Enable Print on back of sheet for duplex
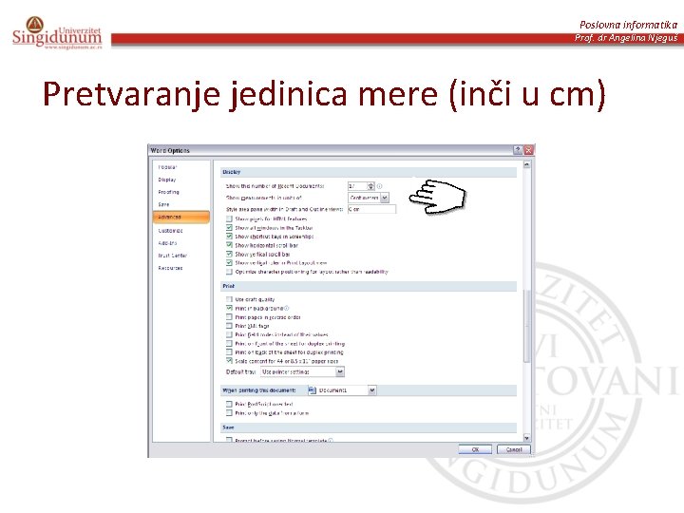Screen dimensions: 684x513 click(x=229, y=352)
